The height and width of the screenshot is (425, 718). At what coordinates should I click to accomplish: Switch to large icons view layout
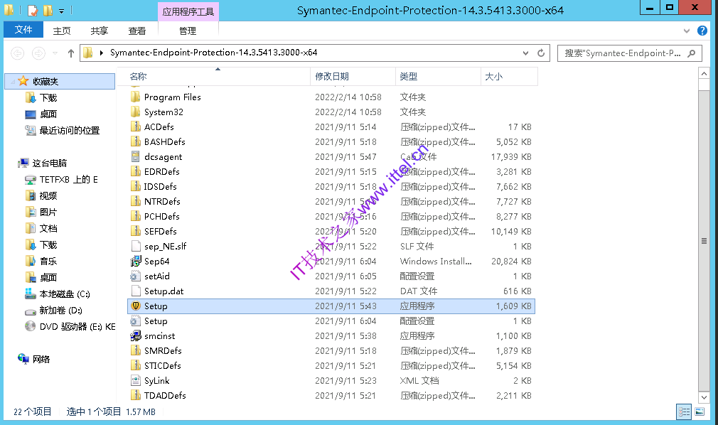coord(700,411)
